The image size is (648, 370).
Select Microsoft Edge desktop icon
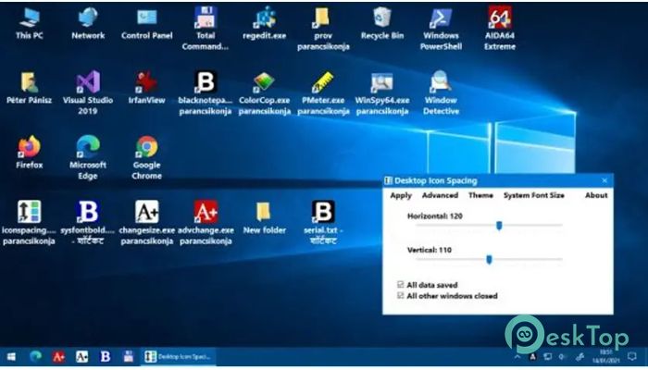pos(88,158)
